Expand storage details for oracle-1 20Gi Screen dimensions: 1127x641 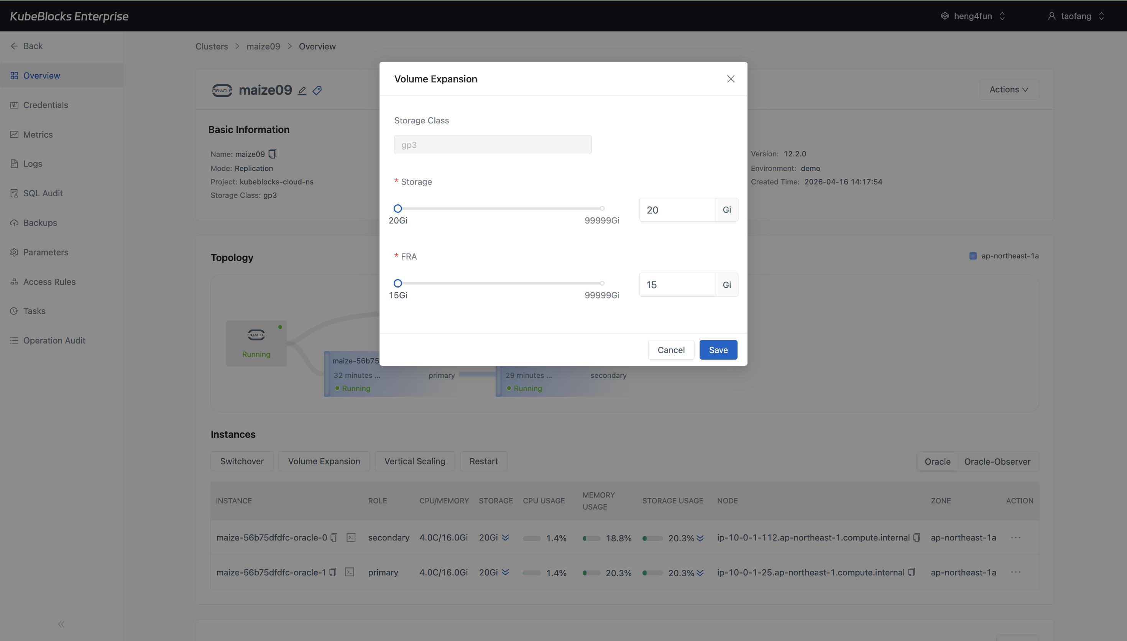(x=505, y=572)
